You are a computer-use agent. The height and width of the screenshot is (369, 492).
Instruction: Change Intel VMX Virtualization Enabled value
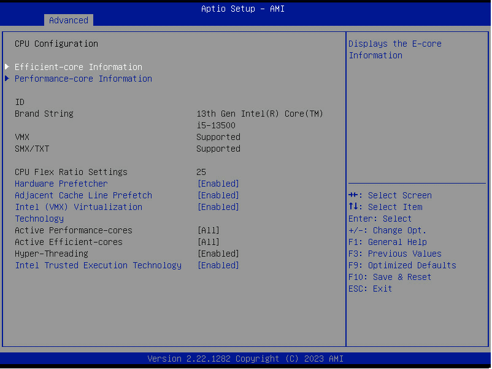(x=218, y=207)
